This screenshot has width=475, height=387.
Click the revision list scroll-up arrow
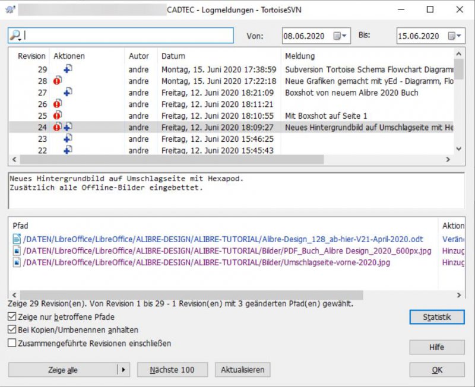click(x=459, y=54)
